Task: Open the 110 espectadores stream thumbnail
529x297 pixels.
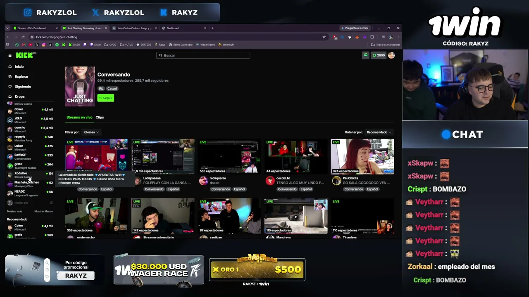Action: coord(362,216)
